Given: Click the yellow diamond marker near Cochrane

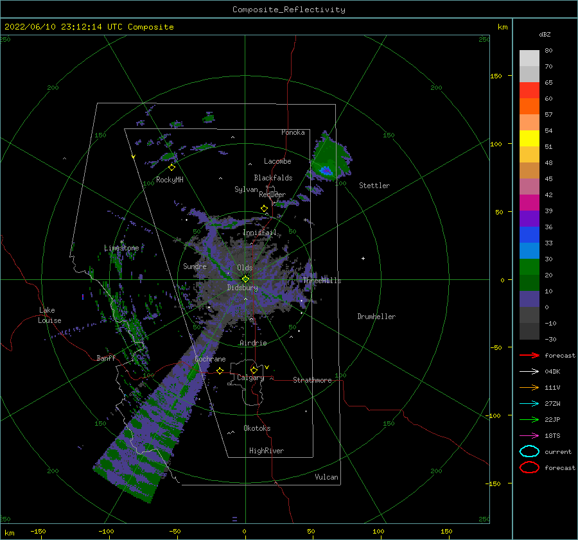Looking at the screenshot, I should click(x=220, y=370).
